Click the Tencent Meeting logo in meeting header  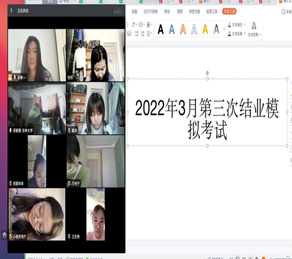pos(118,11)
